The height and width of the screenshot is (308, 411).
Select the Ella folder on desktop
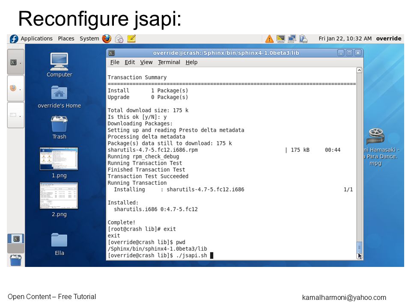[59, 244]
